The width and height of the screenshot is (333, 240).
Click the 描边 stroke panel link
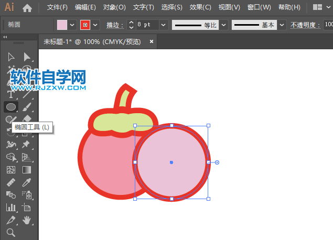[x=115, y=25]
